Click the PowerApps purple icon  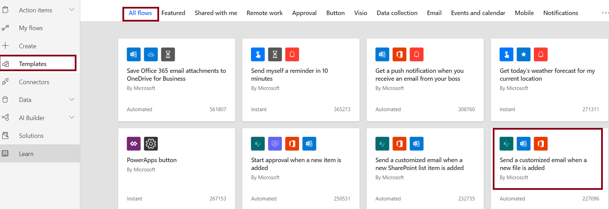coord(134,144)
